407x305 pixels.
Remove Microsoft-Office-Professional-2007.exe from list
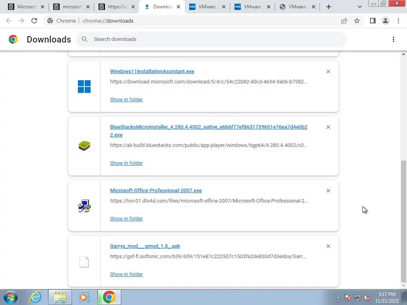click(x=328, y=191)
